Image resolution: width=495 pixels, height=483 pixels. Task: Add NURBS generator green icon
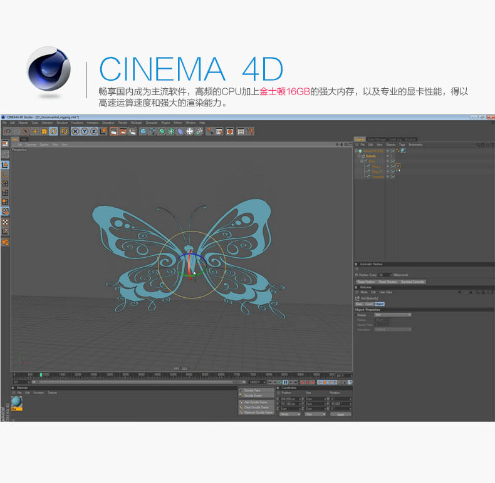(162, 131)
